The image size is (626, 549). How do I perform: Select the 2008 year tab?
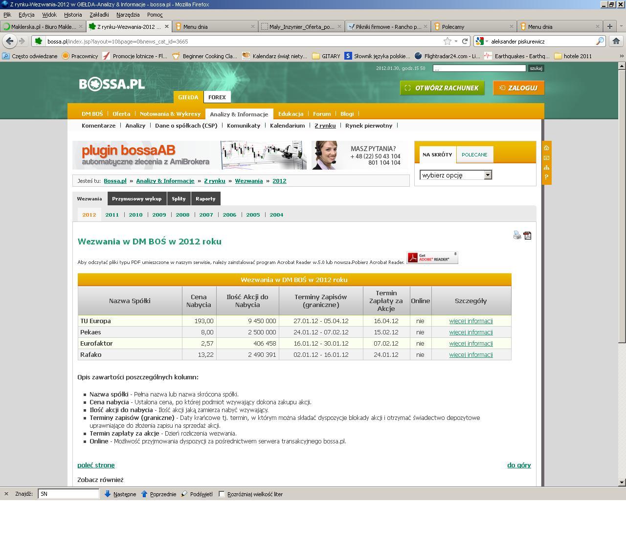182,215
